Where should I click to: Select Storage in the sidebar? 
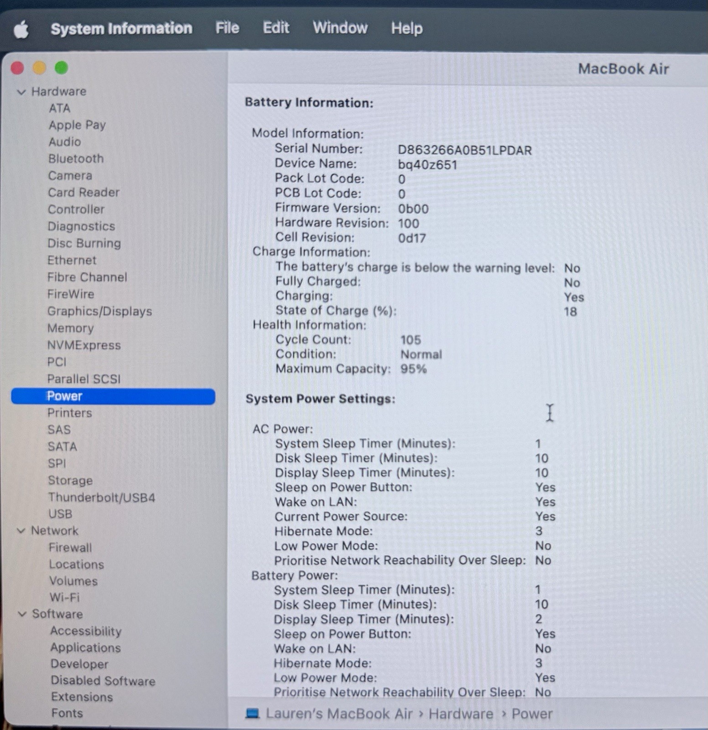(x=70, y=480)
